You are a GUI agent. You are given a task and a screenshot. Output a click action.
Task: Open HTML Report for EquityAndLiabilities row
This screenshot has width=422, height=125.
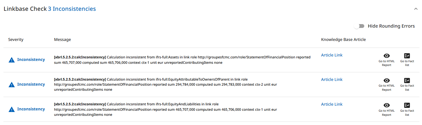[386, 109]
